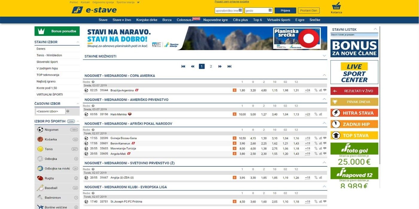
Task: Collapse the Afriški pokal narodov section
Action: tap(324, 123)
